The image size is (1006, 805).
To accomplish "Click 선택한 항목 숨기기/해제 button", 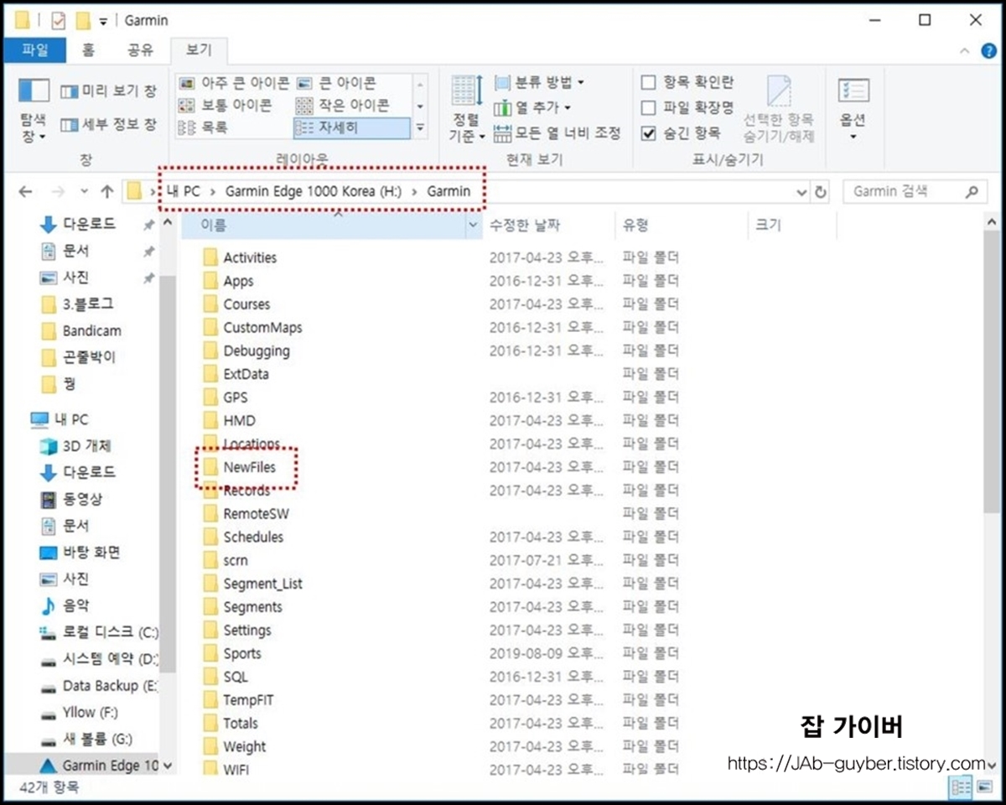I will 779,110.
